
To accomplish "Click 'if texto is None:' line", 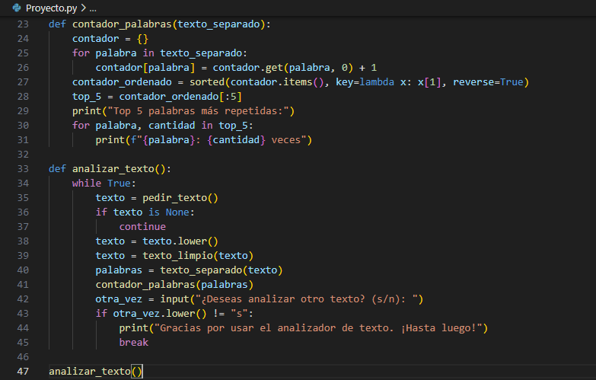I will (x=145, y=212).
